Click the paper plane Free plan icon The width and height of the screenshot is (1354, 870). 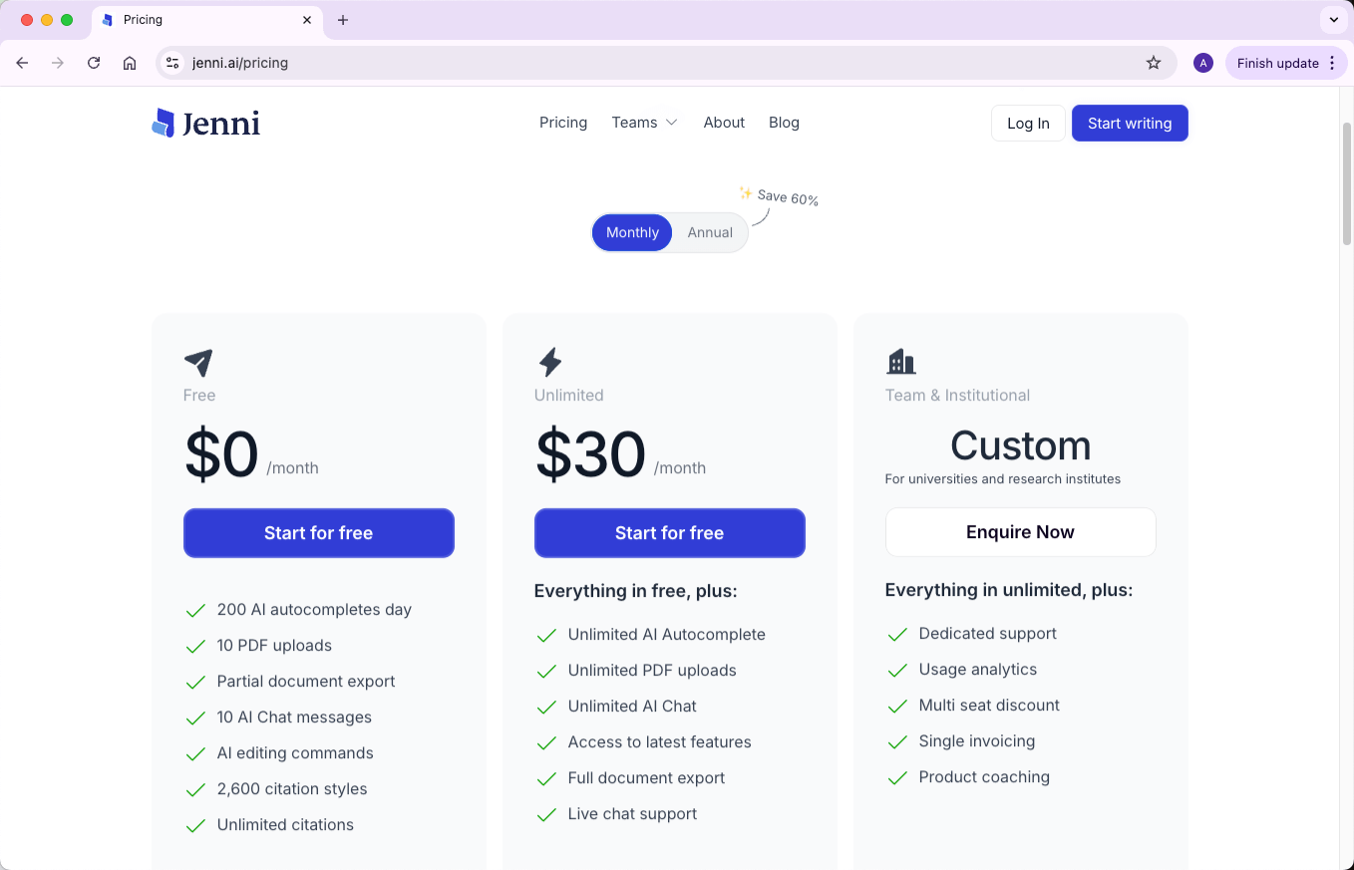tap(198, 362)
